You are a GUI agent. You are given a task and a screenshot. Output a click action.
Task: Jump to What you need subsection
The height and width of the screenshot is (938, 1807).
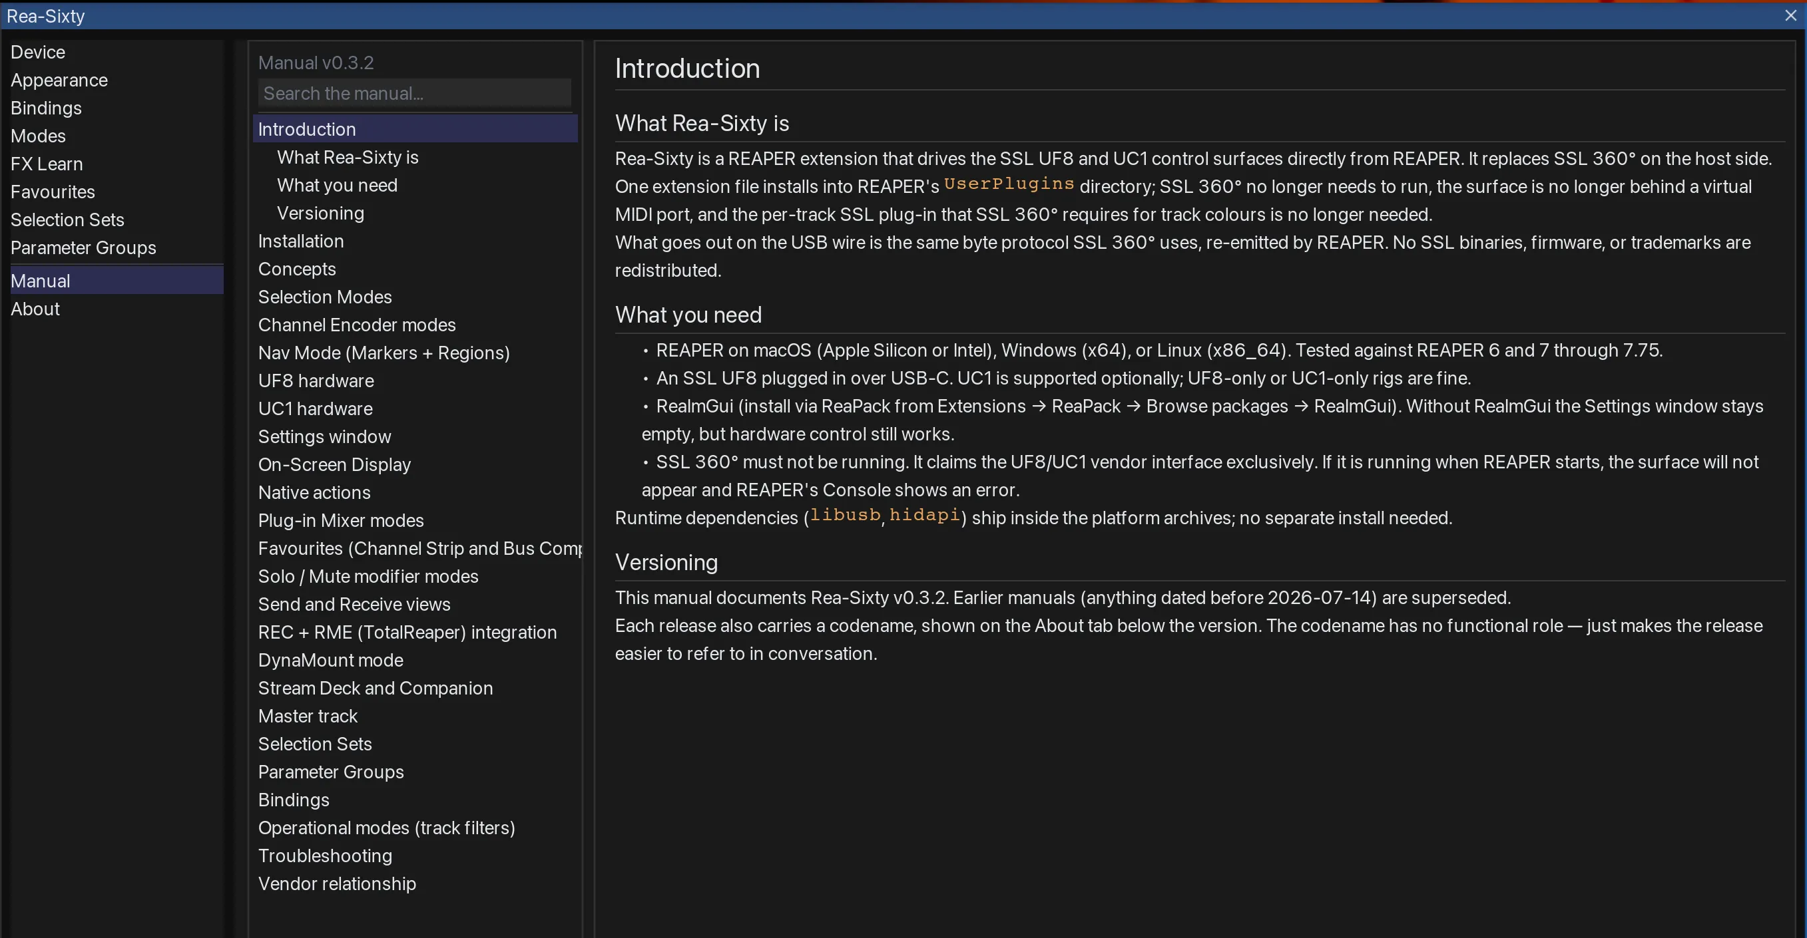337,185
